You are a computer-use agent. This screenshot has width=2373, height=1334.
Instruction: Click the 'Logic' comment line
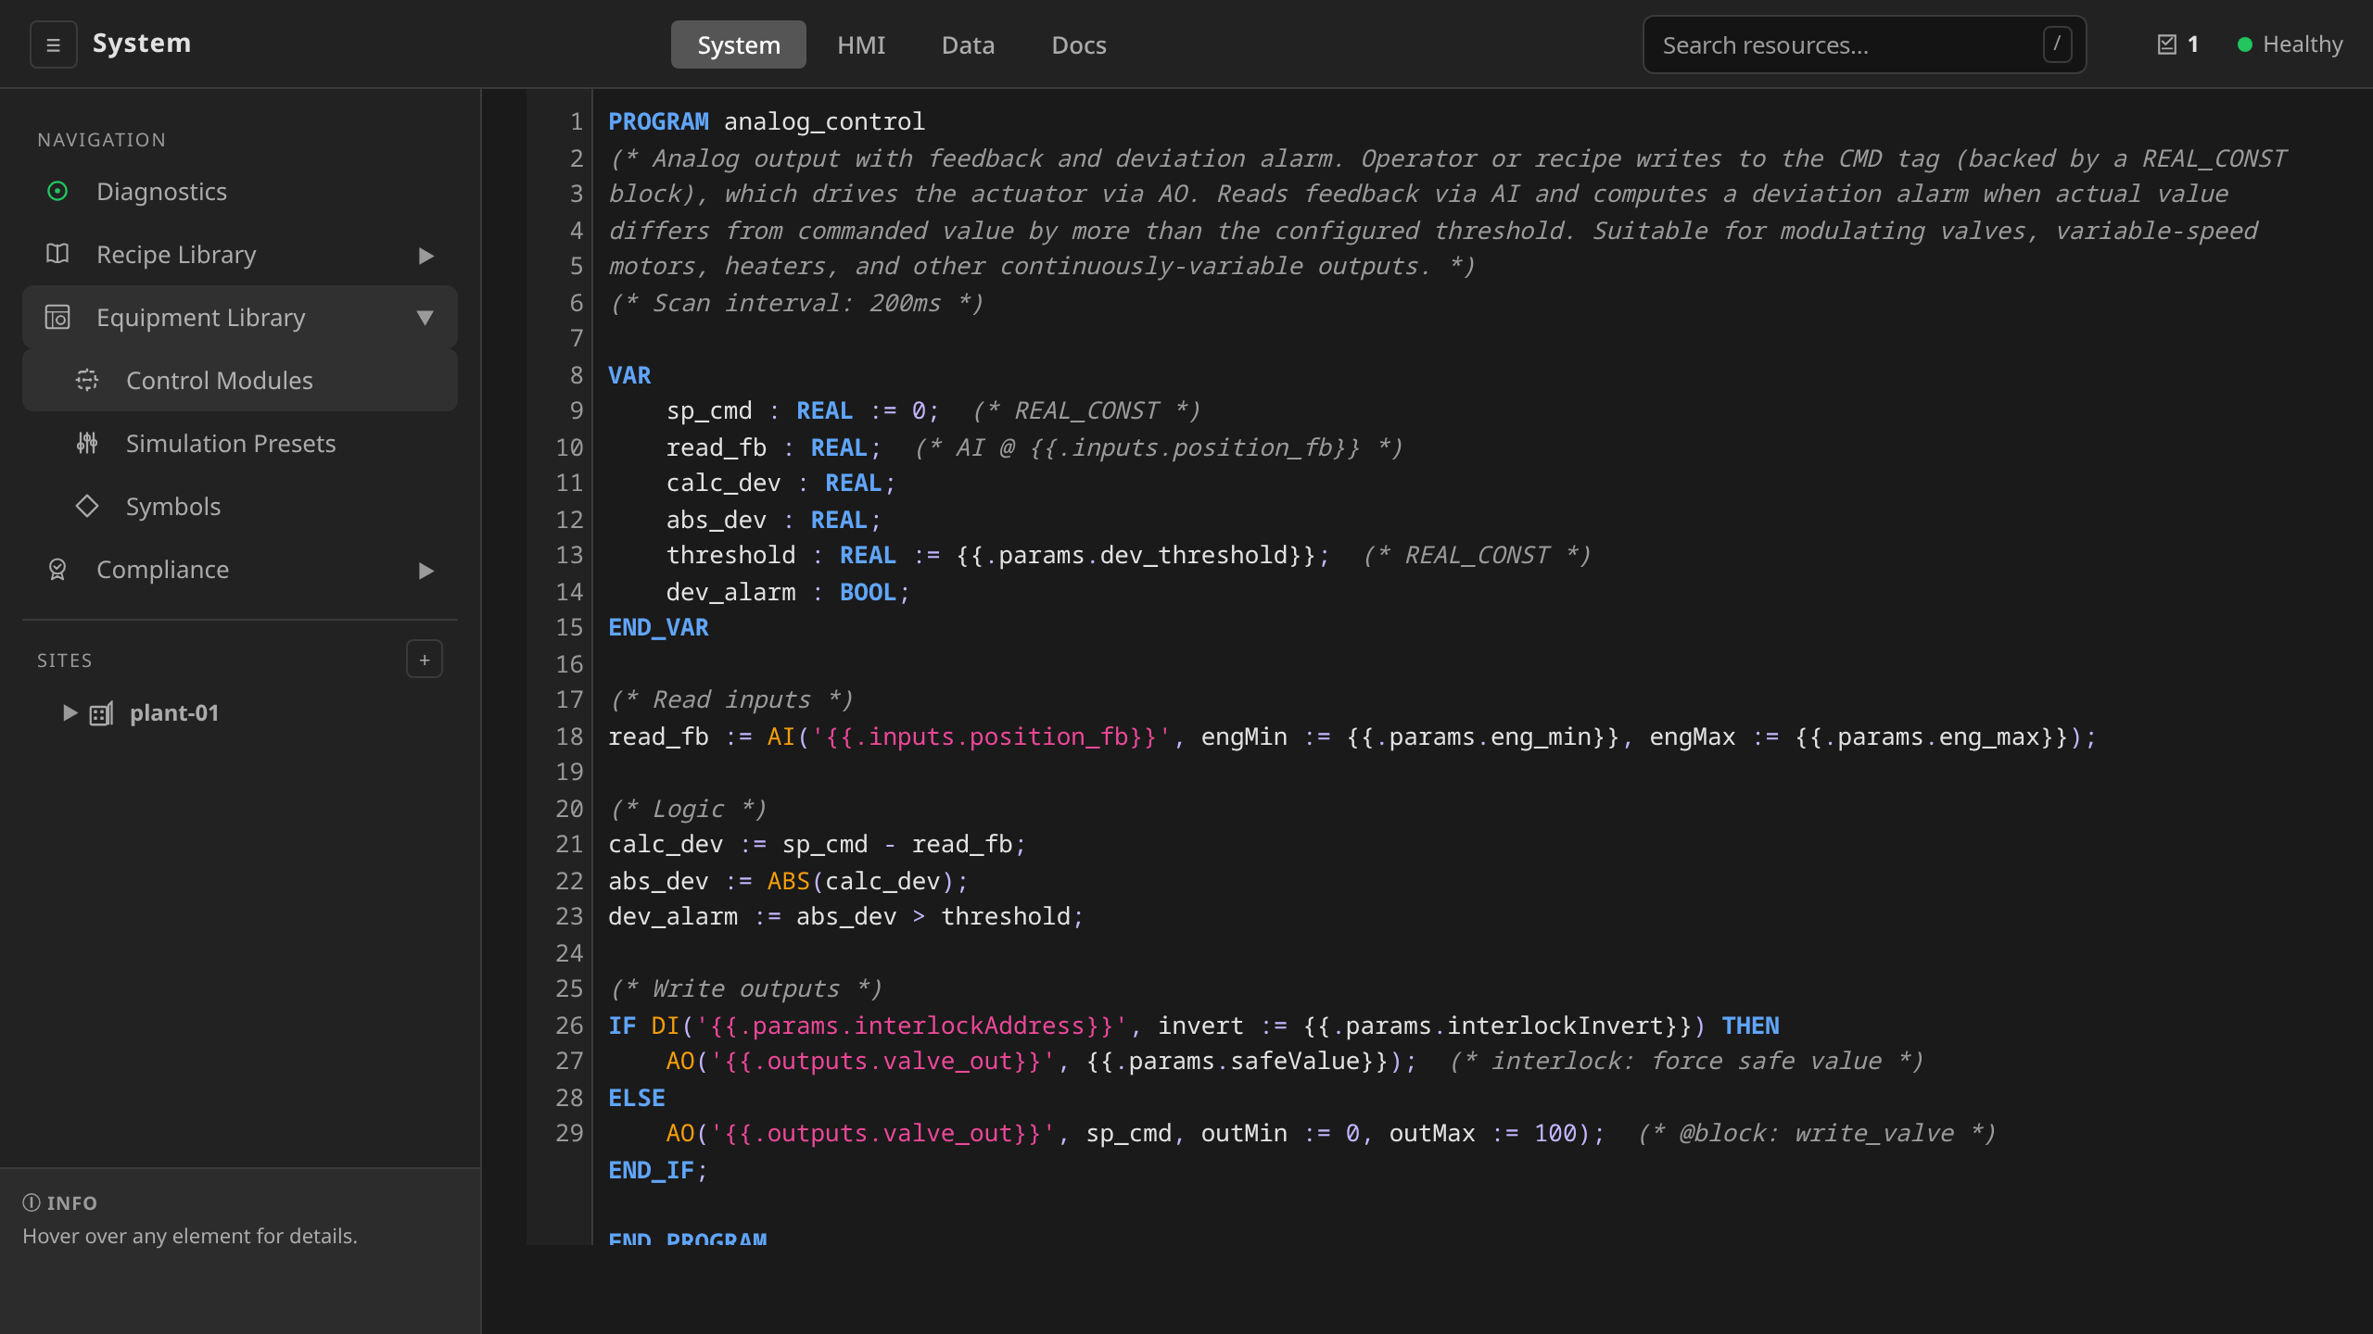click(x=688, y=809)
